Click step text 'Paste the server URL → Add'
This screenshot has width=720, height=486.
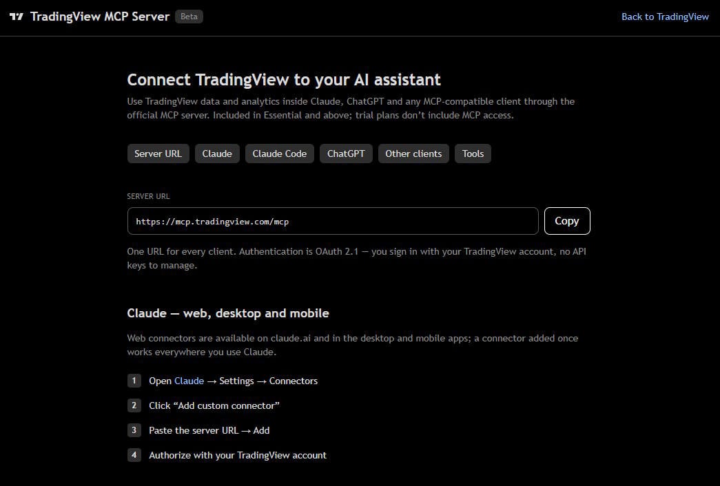(x=209, y=430)
